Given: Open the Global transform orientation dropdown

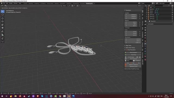Looking at the screenshot, I should 64,6.
